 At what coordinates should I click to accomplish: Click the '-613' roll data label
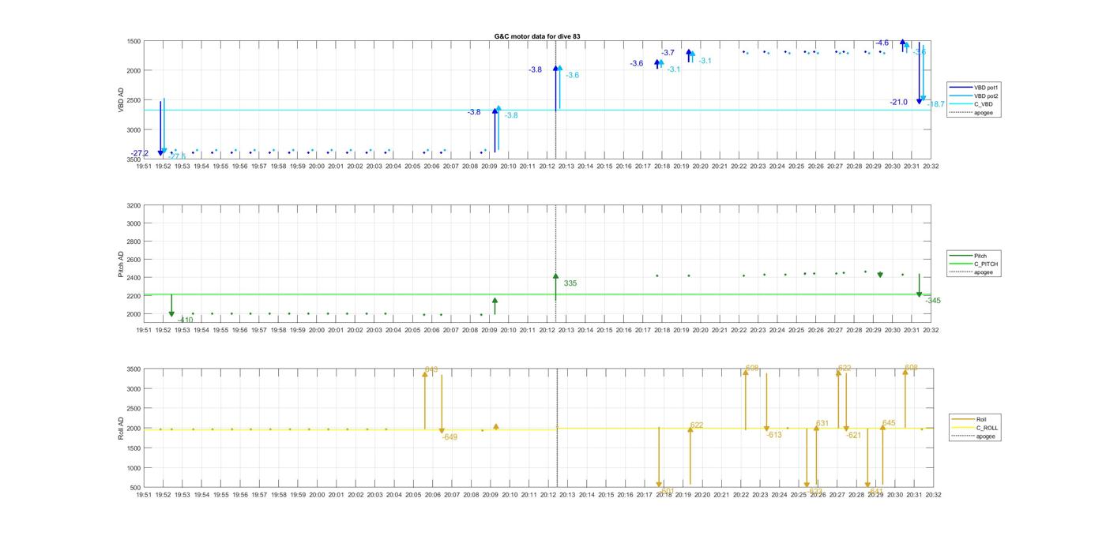pos(774,435)
